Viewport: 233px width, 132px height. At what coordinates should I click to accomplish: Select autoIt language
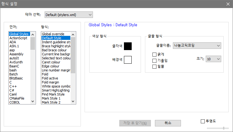click(20, 58)
